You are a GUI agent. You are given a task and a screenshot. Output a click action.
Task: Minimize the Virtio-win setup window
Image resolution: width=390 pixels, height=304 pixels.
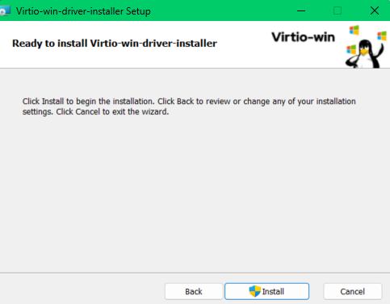coord(301,10)
